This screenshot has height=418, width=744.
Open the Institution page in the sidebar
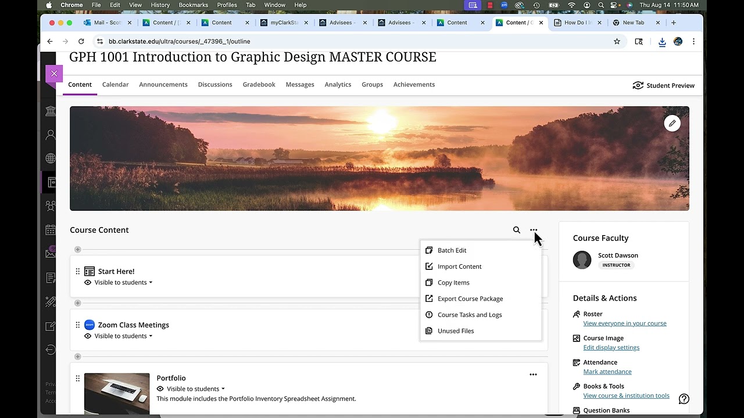coord(51,111)
